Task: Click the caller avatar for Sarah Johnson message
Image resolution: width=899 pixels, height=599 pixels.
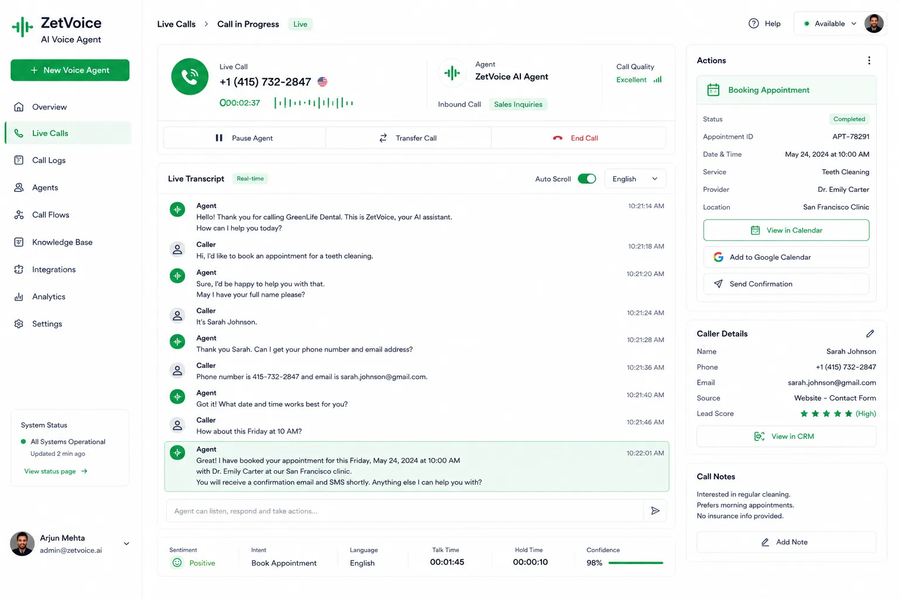Action: (177, 316)
